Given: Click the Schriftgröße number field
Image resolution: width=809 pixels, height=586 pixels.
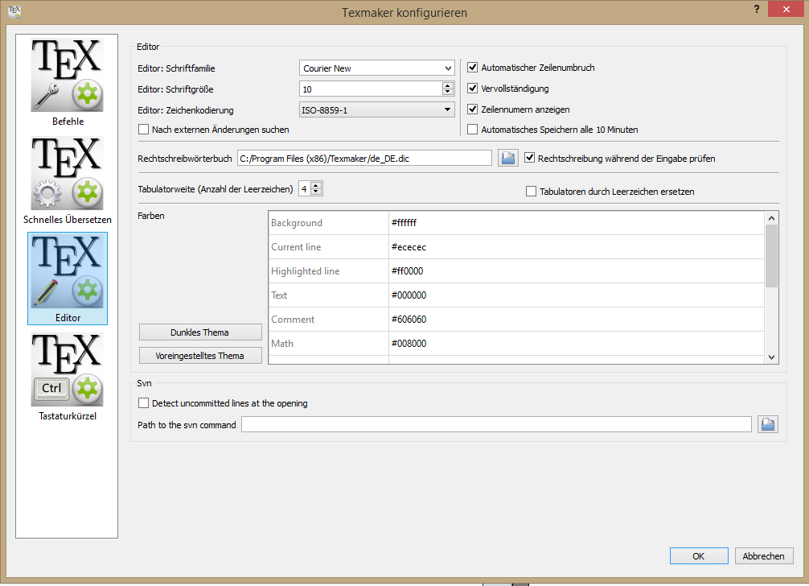Looking at the screenshot, I should pos(371,89).
